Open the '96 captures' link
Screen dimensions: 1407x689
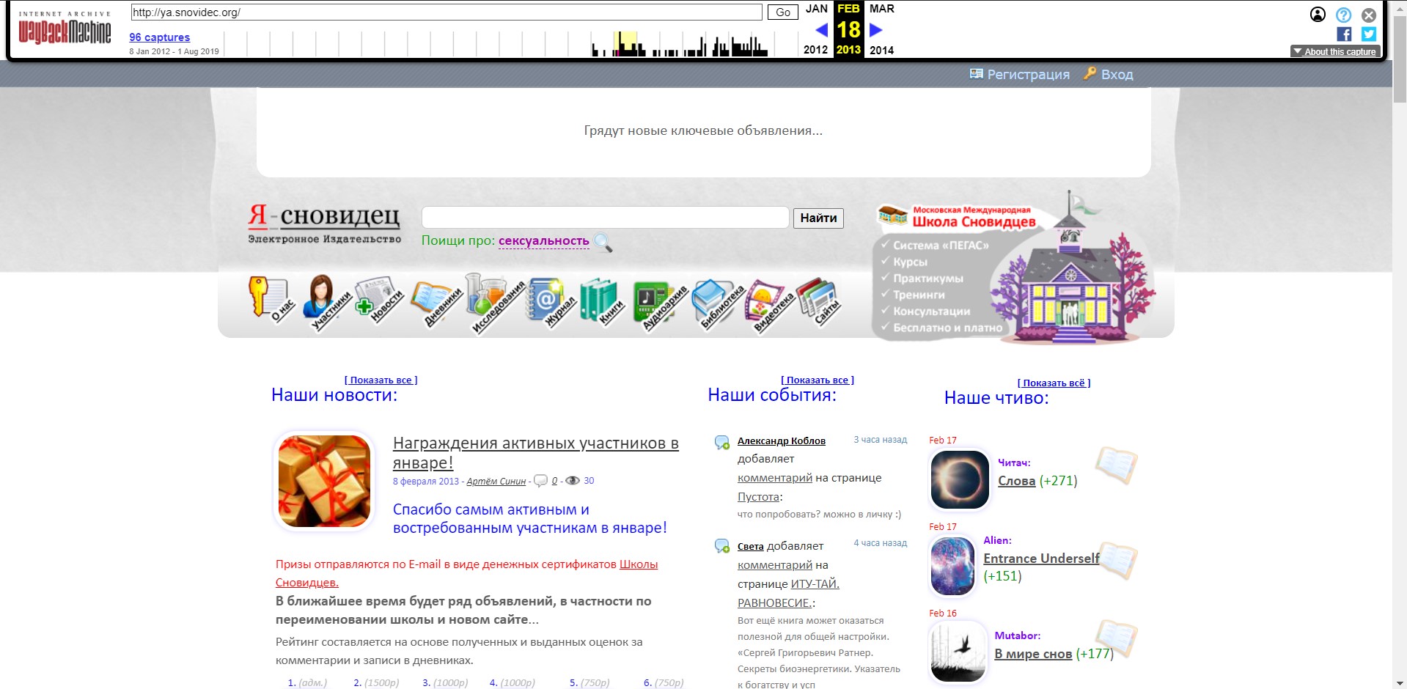coord(159,37)
